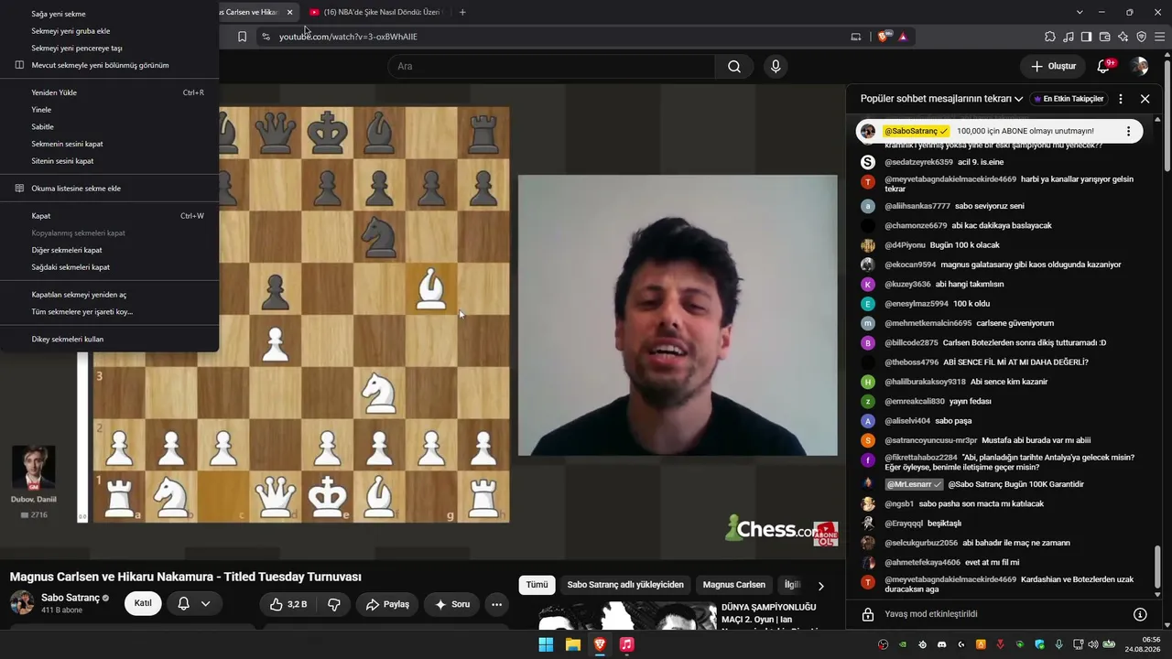The height and width of the screenshot is (659, 1172).
Task: Select 'Sabo Satranç adlı yükleyiciden' chip
Action: point(625,585)
